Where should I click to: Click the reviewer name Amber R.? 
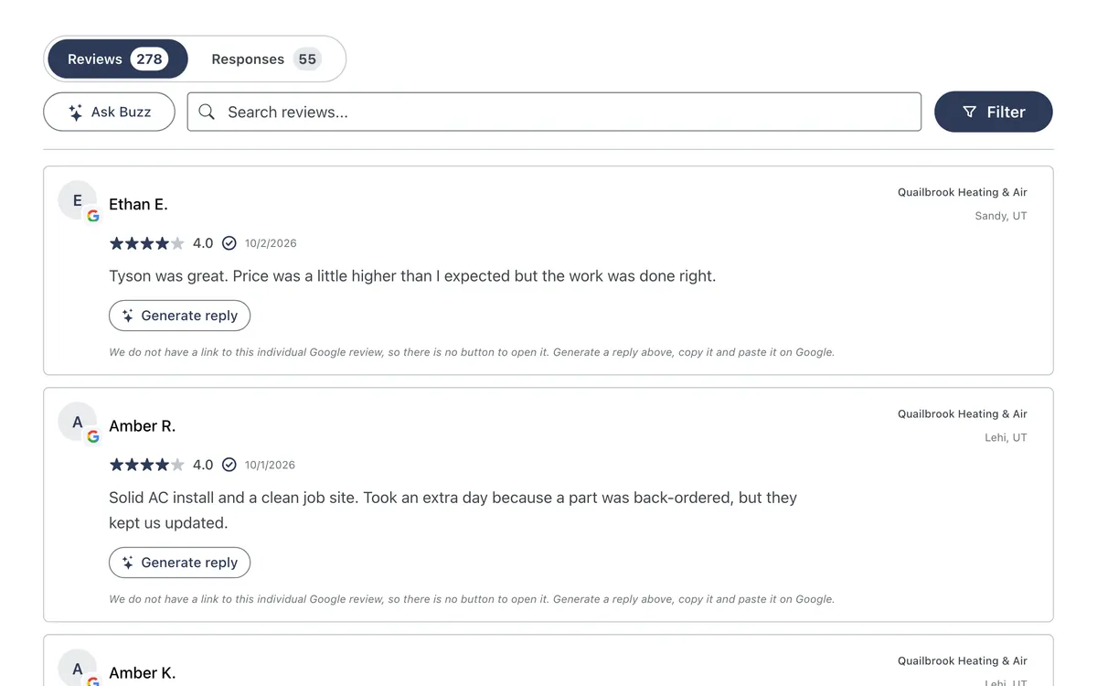click(x=142, y=425)
